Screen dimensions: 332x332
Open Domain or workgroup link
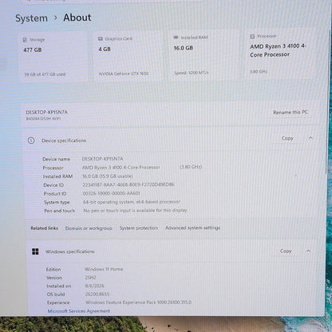pyautogui.click(x=89, y=228)
